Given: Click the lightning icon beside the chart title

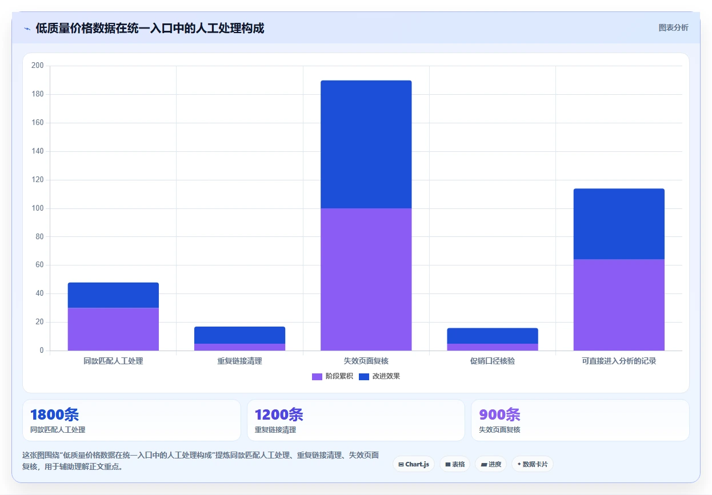Looking at the screenshot, I should [x=27, y=29].
